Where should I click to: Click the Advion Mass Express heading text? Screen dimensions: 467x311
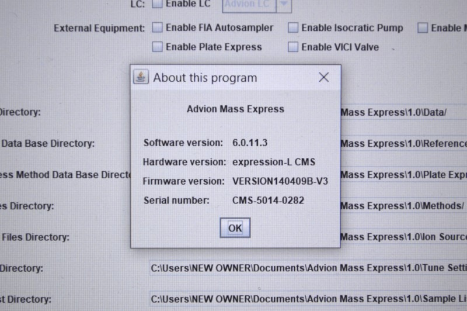(x=235, y=109)
